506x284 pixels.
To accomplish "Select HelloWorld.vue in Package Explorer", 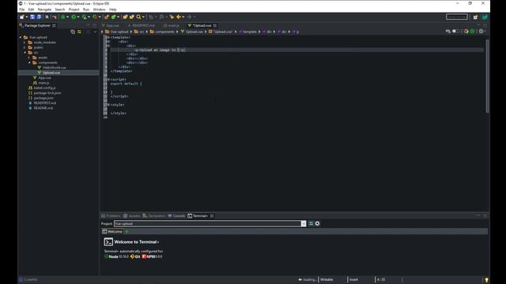I will tap(54, 68).
